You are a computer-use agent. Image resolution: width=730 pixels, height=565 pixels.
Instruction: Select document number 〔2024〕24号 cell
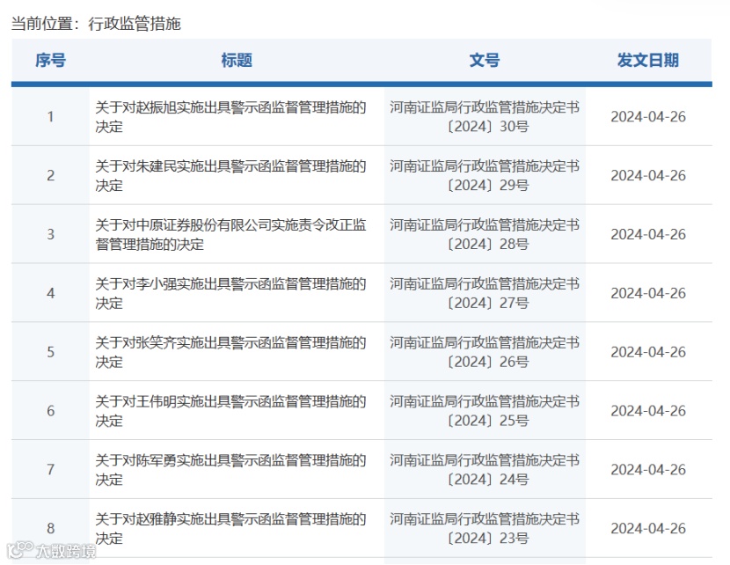[x=485, y=470]
